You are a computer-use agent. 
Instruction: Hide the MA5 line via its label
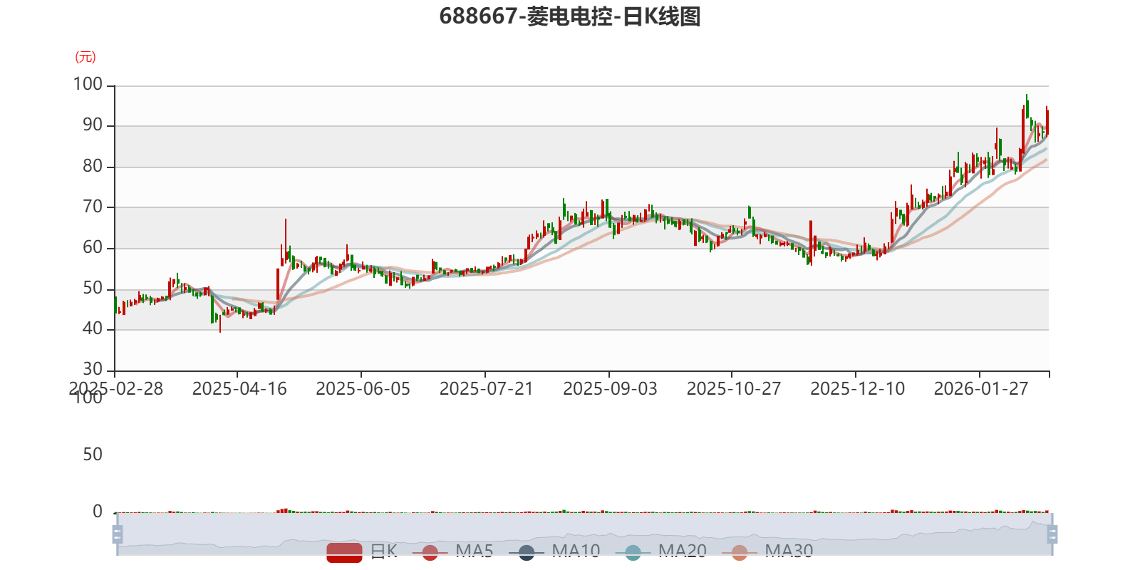point(475,551)
